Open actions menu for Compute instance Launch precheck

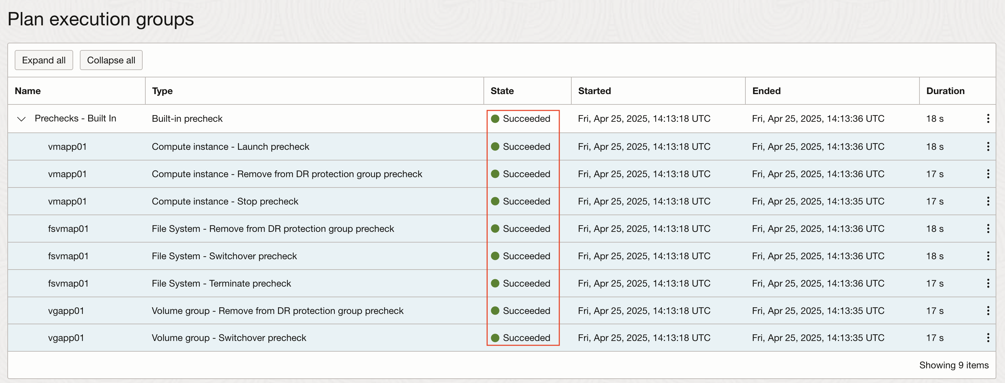pyautogui.click(x=988, y=146)
